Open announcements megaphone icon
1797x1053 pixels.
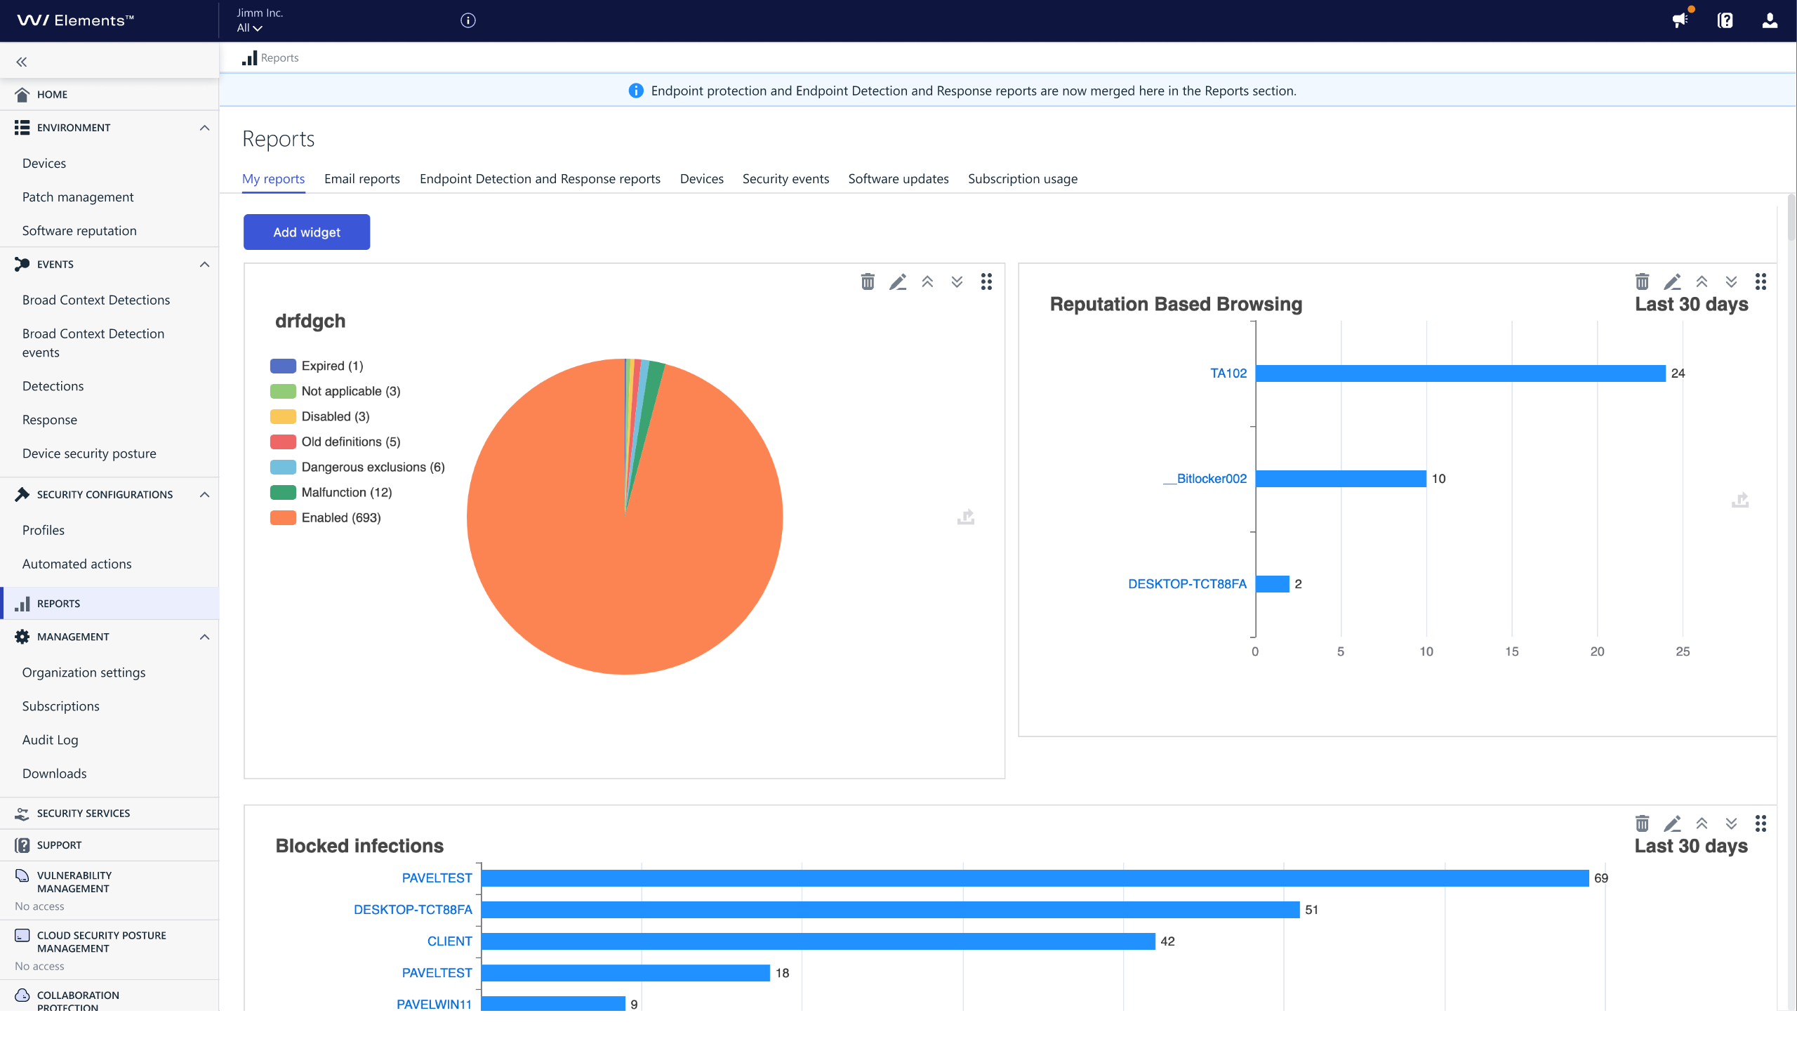click(x=1680, y=20)
